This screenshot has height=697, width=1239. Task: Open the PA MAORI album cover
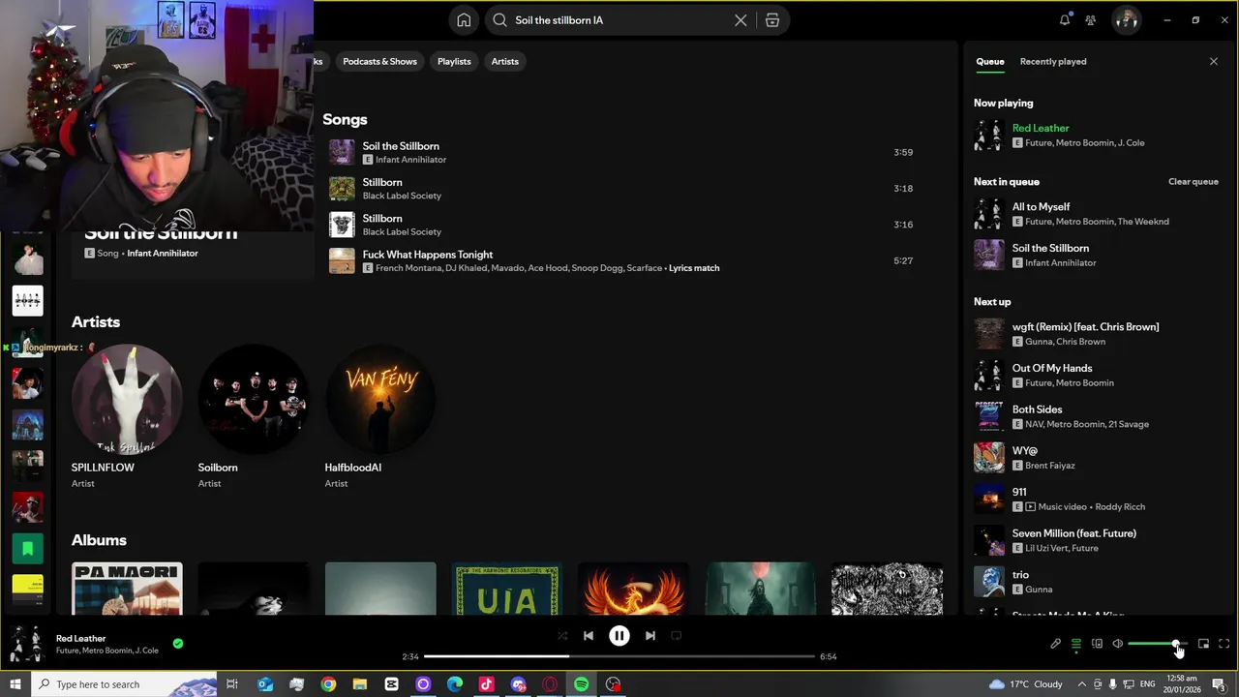click(x=127, y=589)
